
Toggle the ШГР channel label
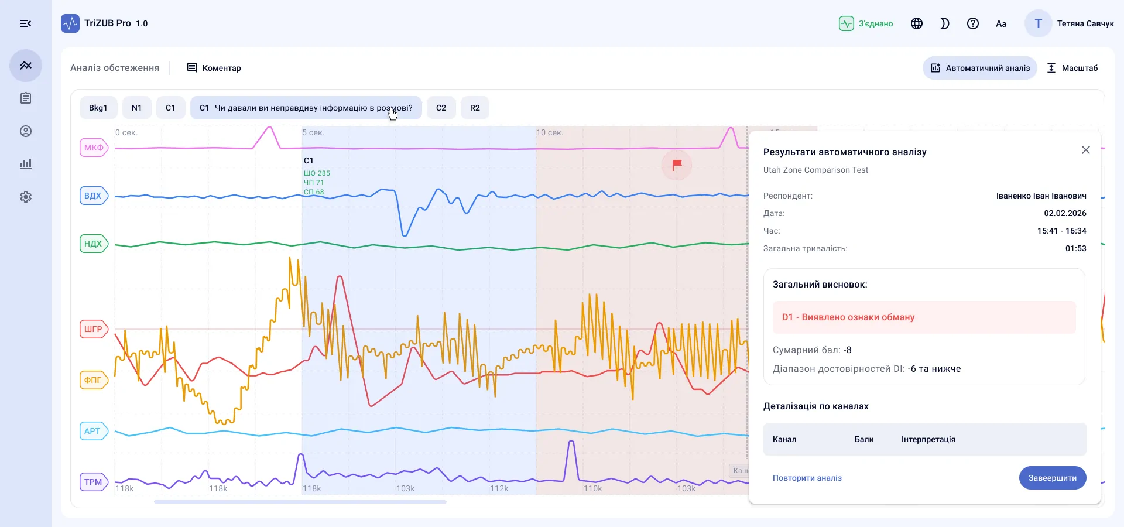[94, 329]
